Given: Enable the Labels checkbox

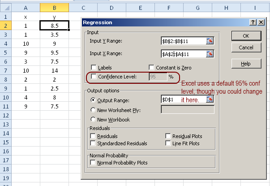Looking at the screenshot, I should coord(94,67).
